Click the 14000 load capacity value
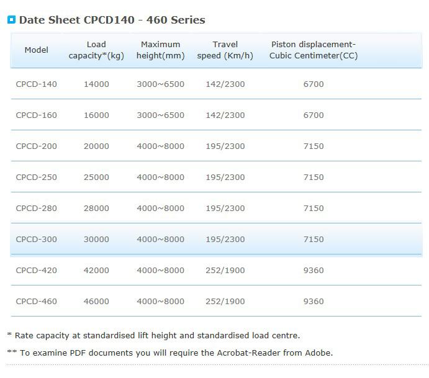 96,84
